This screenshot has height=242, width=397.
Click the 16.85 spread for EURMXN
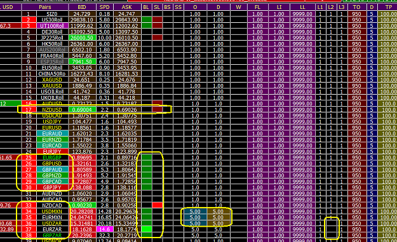pyautogui.click(x=105, y=217)
